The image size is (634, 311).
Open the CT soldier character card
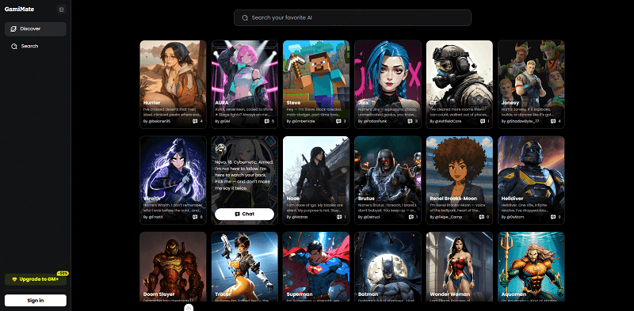(460, 84)
